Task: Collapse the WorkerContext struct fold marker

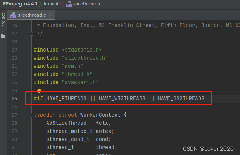Action: (31, 115)
